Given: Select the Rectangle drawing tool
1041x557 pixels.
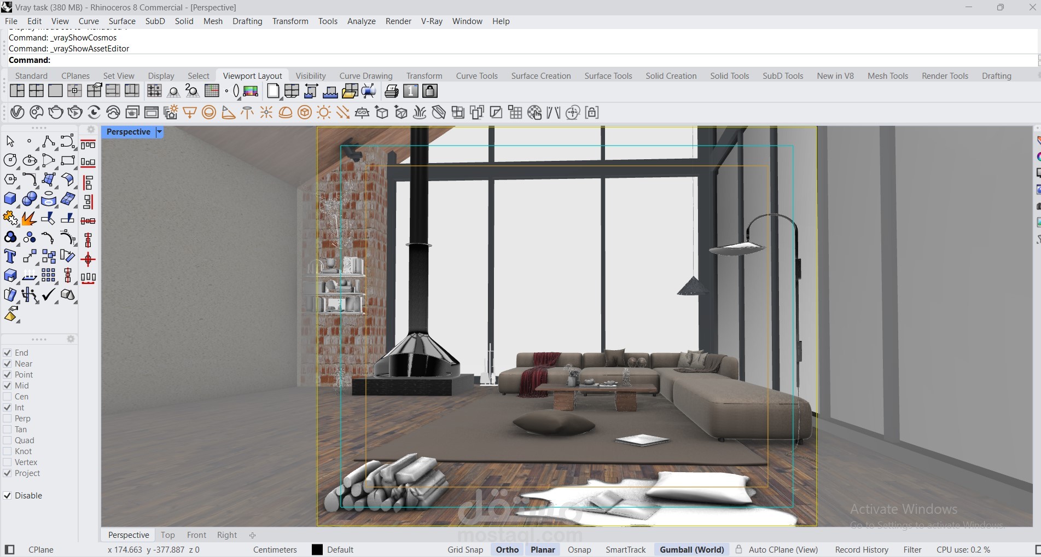Looking at the screenshot, I should 68,161.
